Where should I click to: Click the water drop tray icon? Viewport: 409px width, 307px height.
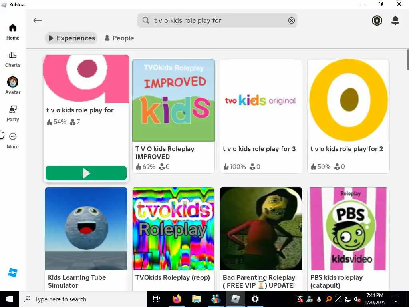[319, 299]
